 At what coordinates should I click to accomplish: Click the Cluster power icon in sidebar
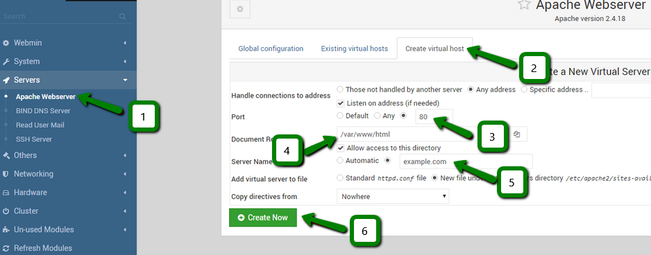pyautogui.click(x=6, y=211)
